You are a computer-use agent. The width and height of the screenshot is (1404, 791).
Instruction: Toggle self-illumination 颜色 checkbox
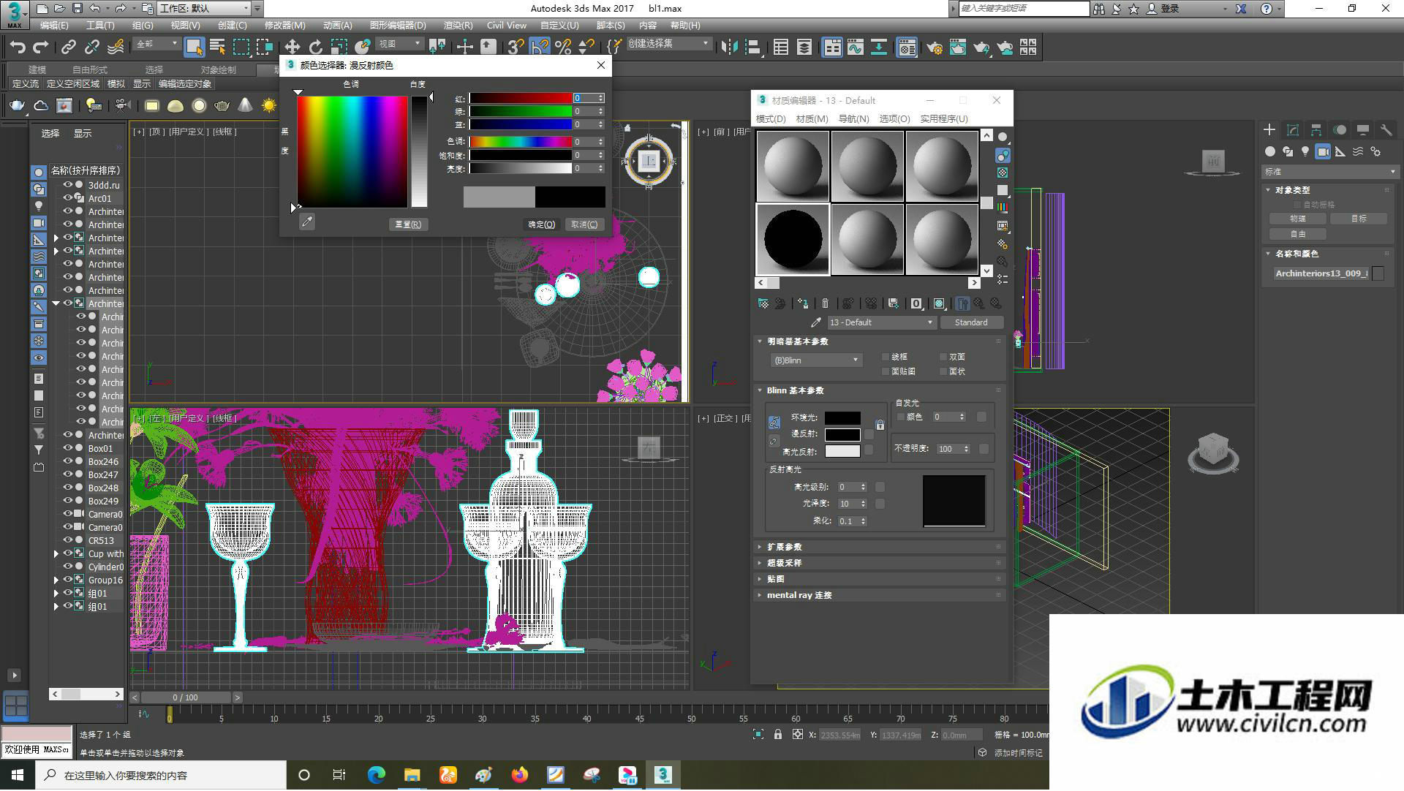(900, 417)
